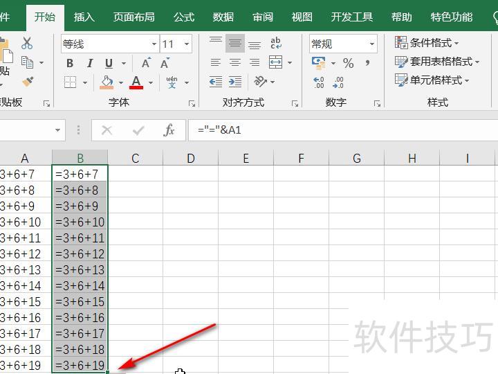Click the insert function fx icon
The width and height of the screenshot is (498, 374).
tap(169, 130)
